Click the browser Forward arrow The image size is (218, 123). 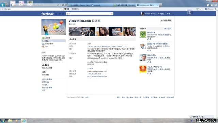click(7, 5)
